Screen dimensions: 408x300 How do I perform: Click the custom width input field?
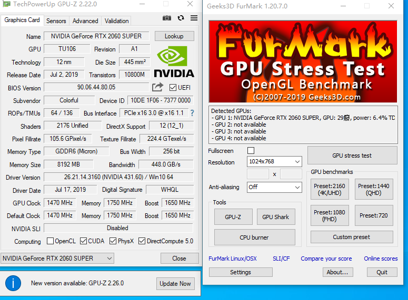tap(258, 174)
